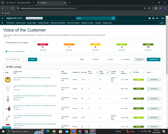The height and width of the screenshot is (134, 168).
Task: Open the Chrome side panel icon
Action: click(156, 8)
